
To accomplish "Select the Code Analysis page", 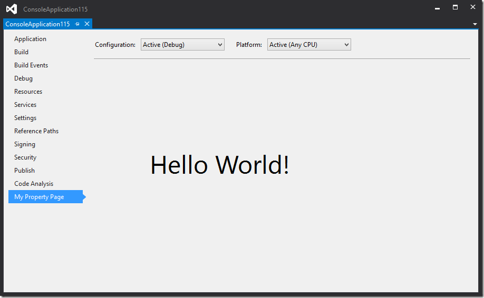I will pyautogui.click(x=34, y=184).
